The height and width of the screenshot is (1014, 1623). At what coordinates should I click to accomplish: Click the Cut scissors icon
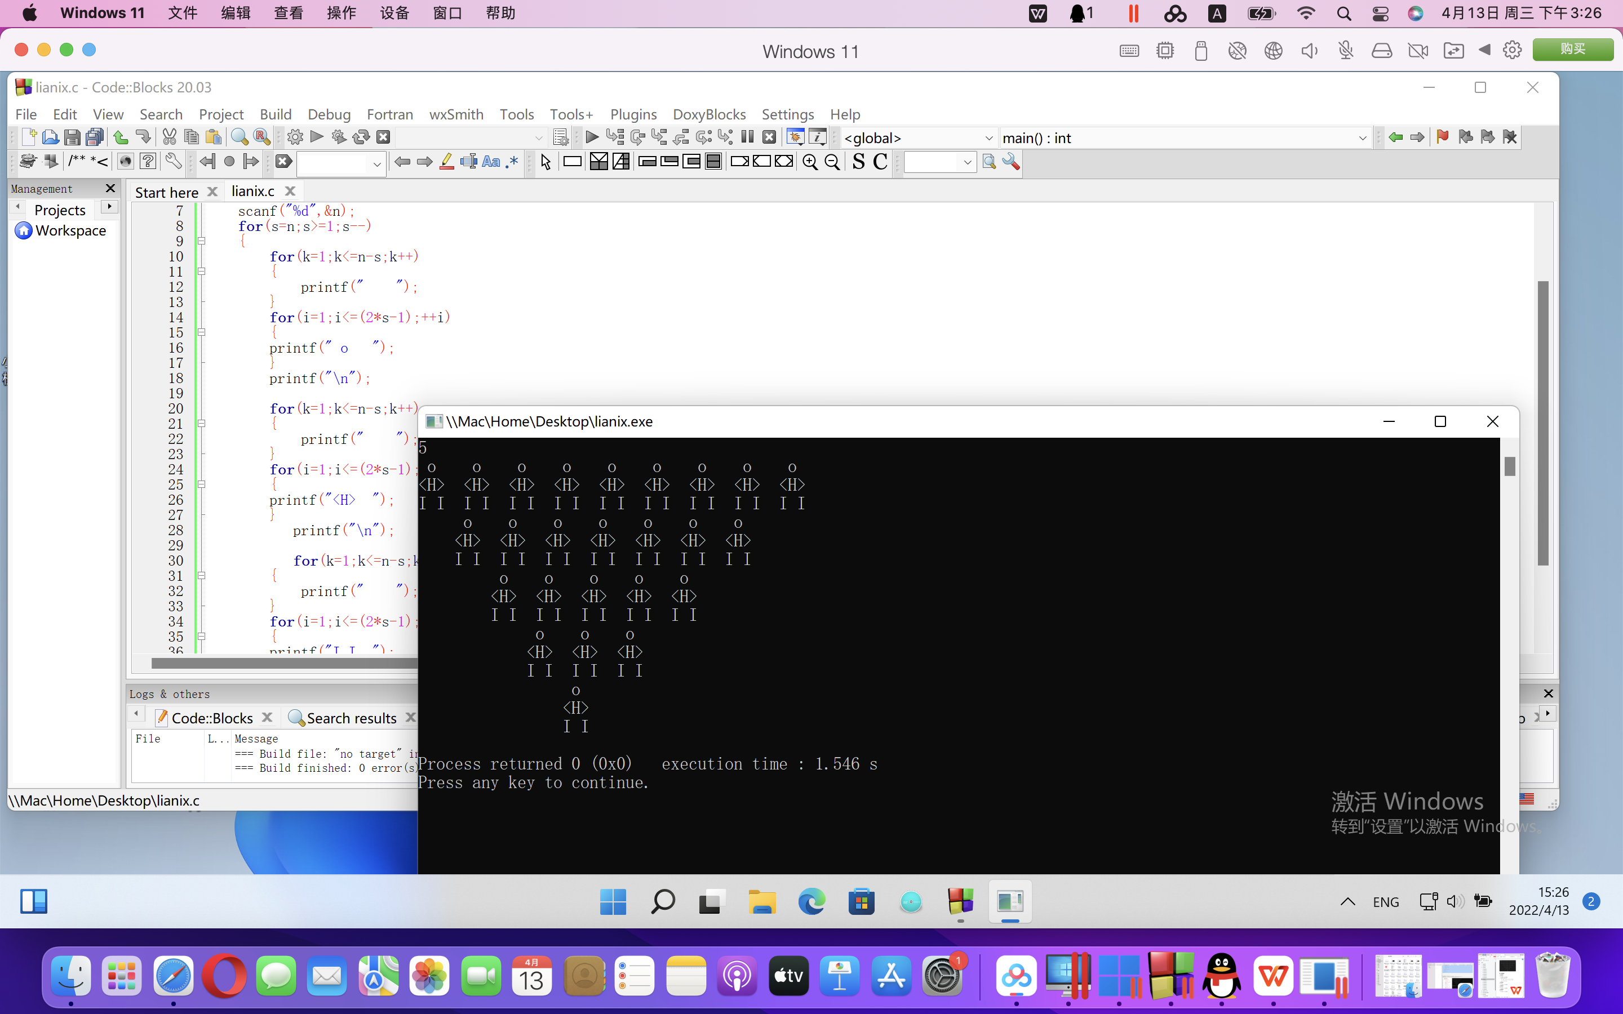[x=169, y=137]
